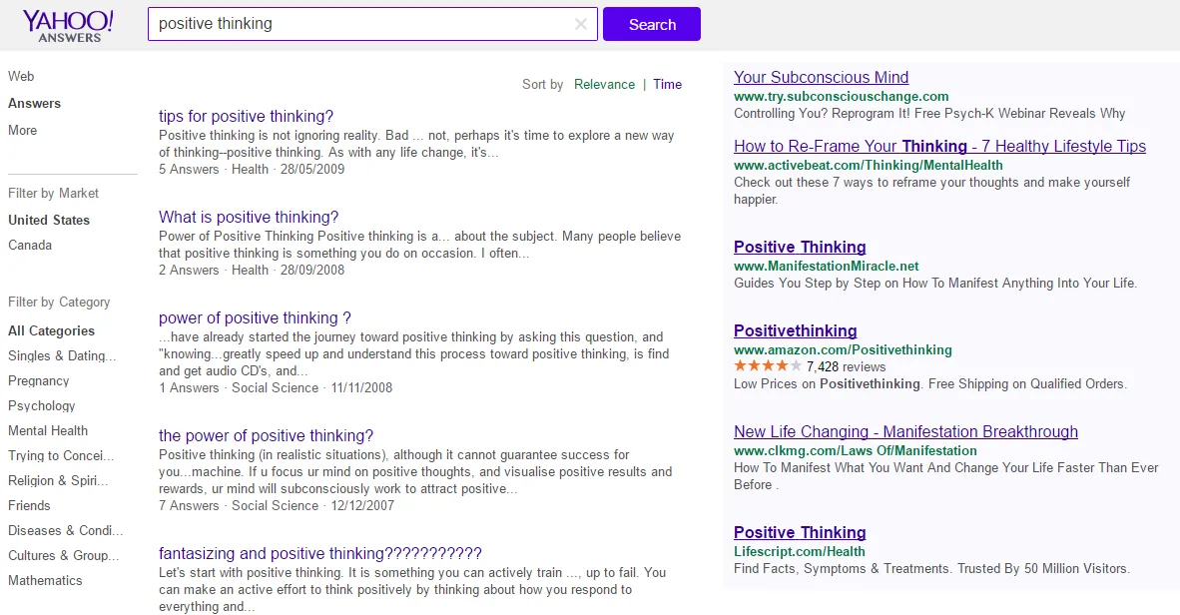The image size is (1180, 615).
Task: Filter by Mathematics category
Action: [x=45, y=580]
